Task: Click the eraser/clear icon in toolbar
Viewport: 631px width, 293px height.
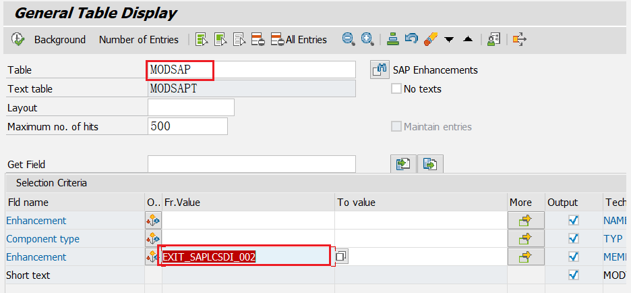Action: (x=429, y=39)
